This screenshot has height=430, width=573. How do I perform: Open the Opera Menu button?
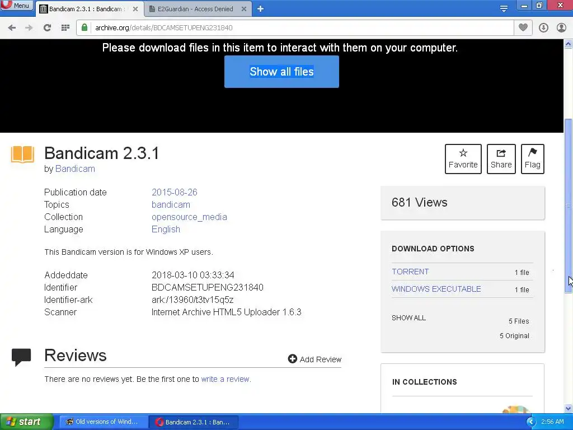[x=16, y=5]
